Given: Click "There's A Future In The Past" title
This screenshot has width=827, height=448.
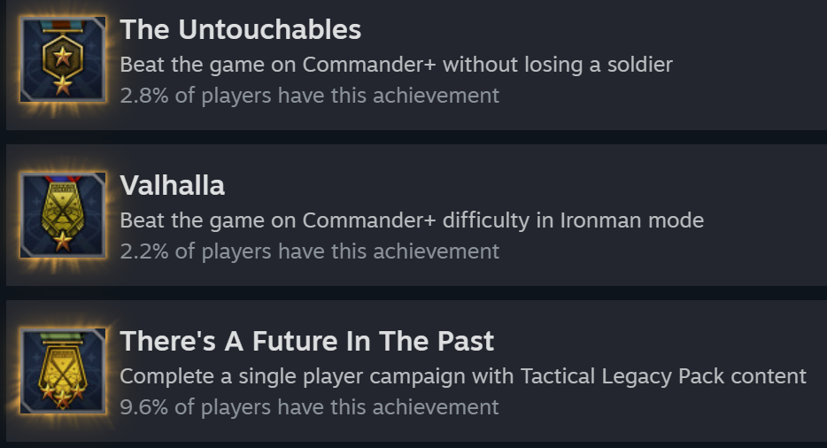Looking at the screenshot, I should [x=307, y=341].
